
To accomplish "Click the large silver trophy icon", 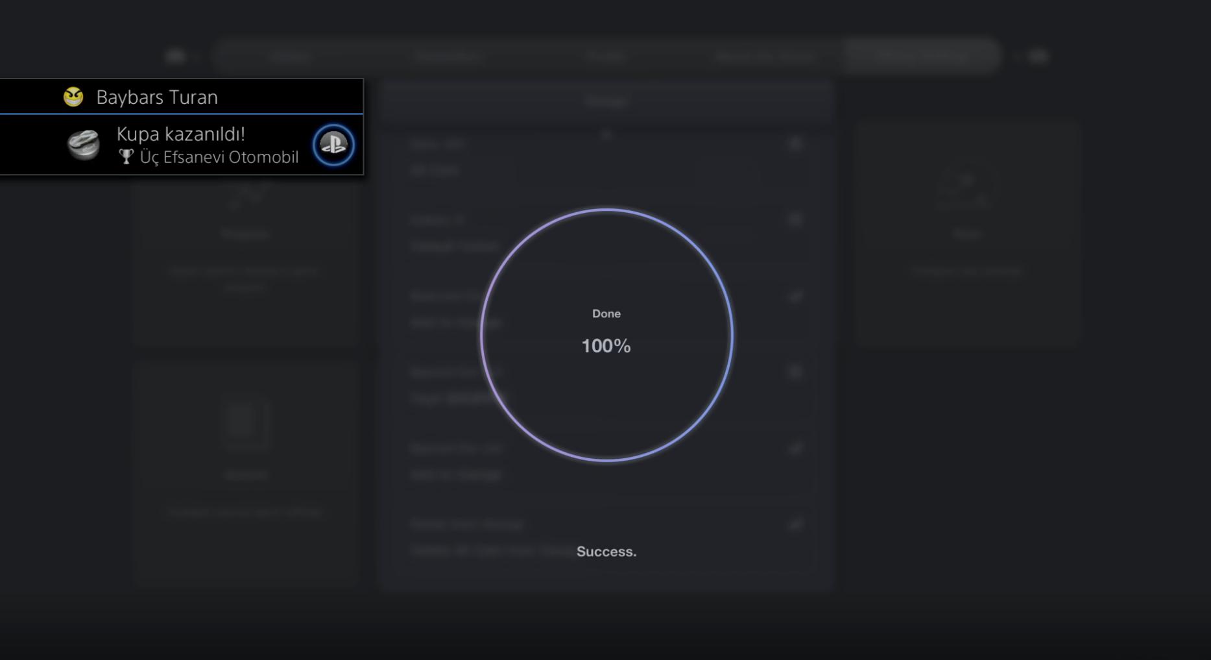I will pos(84,145).
